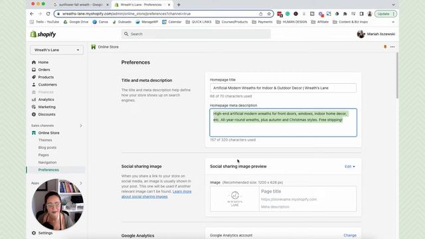The width and height of the screenshot is (425, 239).
Task: Click the Shopify logo
Action: tap(43, 34)
